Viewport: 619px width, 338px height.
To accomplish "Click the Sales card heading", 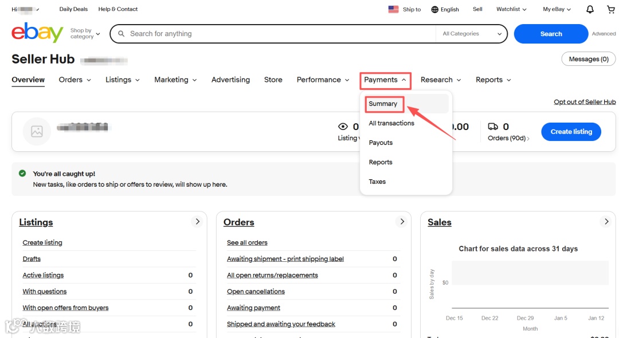I will pyautogui.click(x=440, y=222).
